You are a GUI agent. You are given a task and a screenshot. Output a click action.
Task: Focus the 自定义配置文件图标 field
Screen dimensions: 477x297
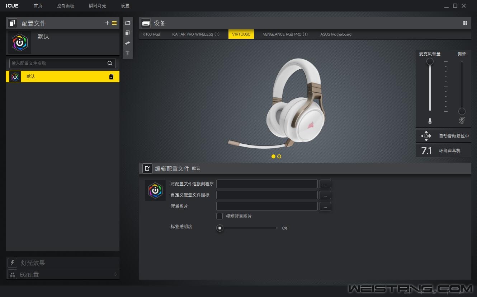tap(267, 195)
